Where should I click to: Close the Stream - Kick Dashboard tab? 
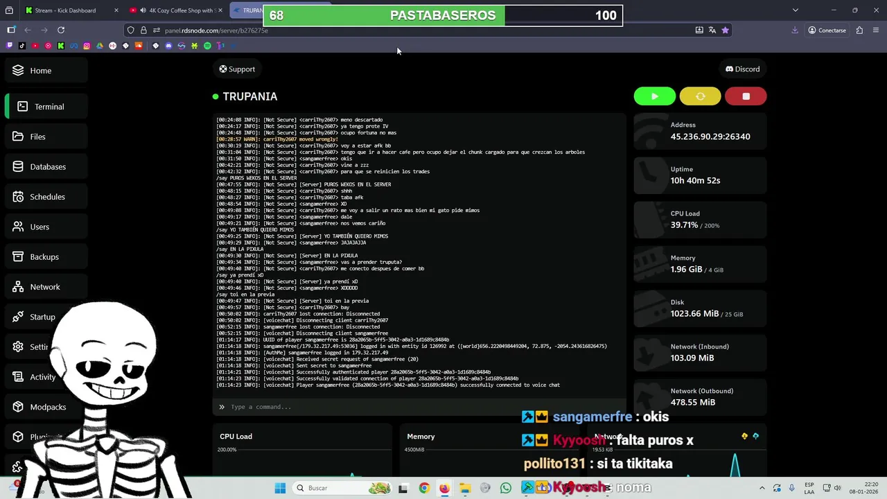(x=116, y=10)
